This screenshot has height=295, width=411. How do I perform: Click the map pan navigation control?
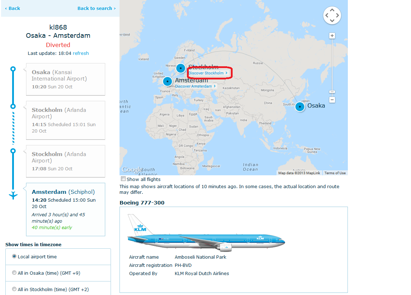[332, 15]
